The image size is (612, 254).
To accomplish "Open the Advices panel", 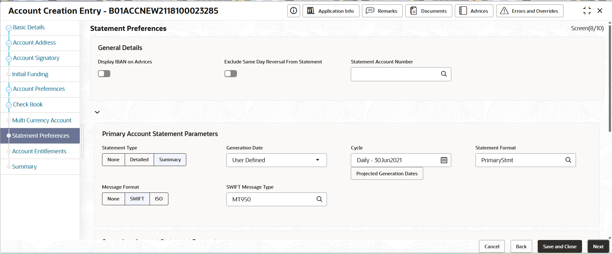I will point(474,11).
